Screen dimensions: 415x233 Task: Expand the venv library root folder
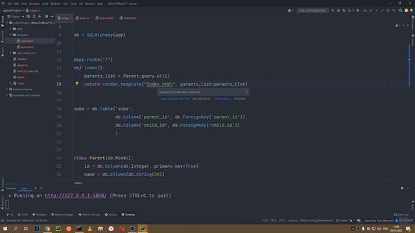11,53
